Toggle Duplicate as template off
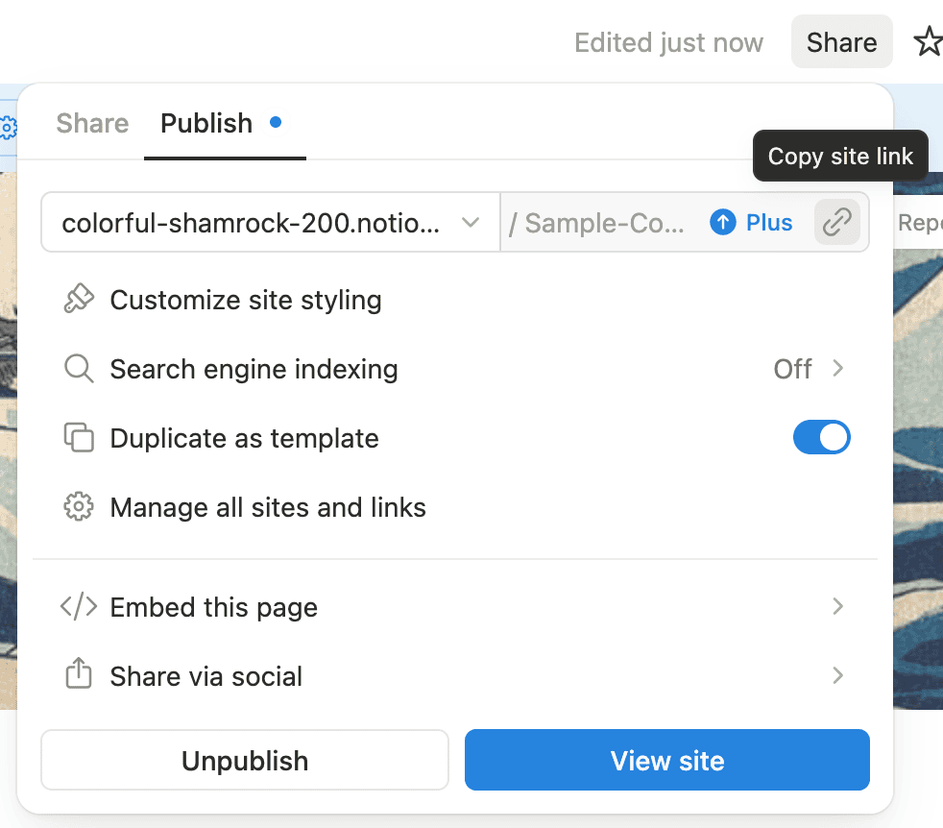This screenshot has width=943, height=828. 821,437
